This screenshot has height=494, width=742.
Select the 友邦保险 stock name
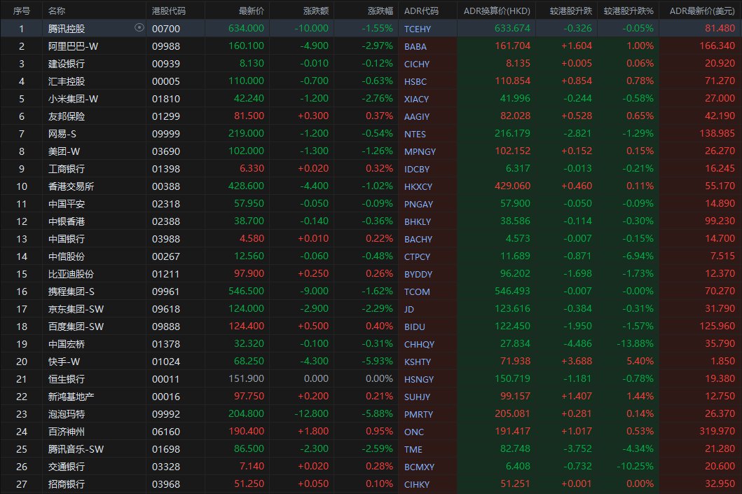[67, 116]
